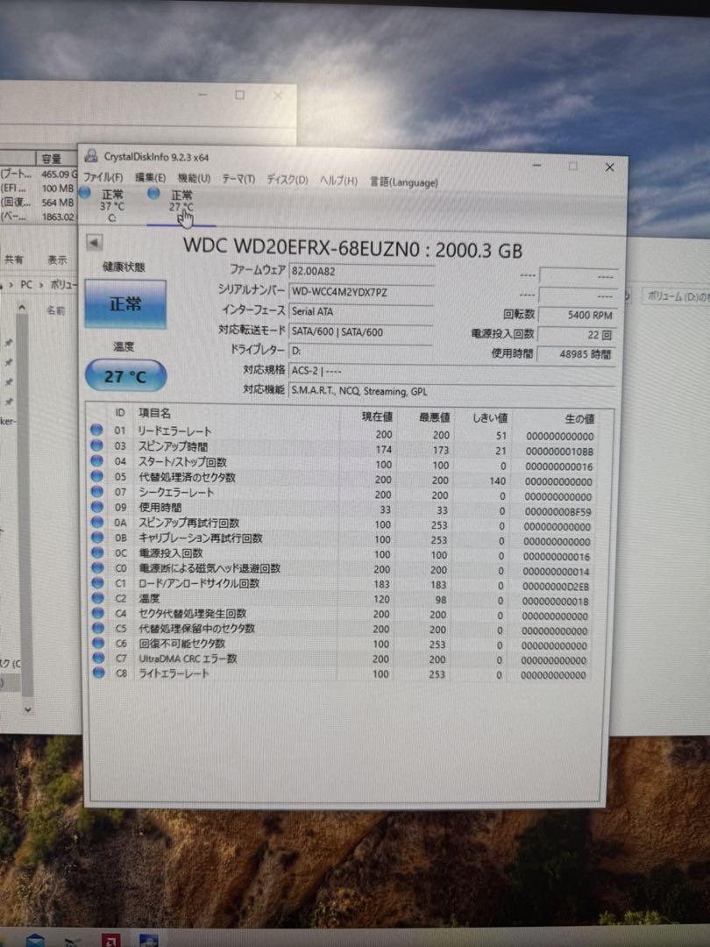This screenshot has height=947, width=710.
Task: Open the ファイル(F) menu
Action: 103,177
